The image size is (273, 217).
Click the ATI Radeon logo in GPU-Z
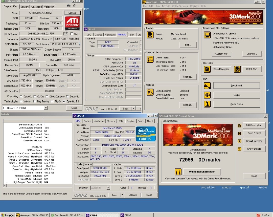click(x=73, y=23)
